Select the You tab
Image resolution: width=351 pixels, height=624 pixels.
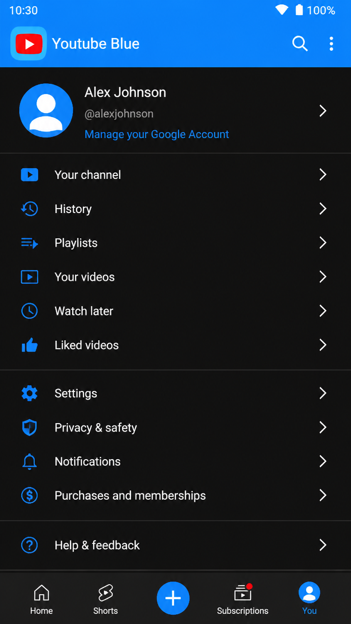click(309, 599)
